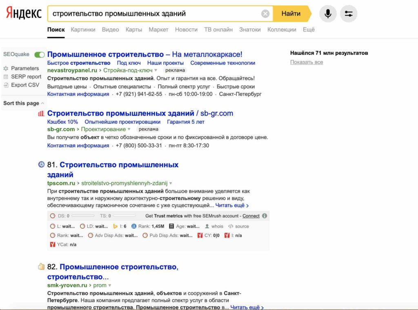The height and width of the screenshot is (310, 418).
Task: Click the DS score bar
Action: [x=82, y=216]
